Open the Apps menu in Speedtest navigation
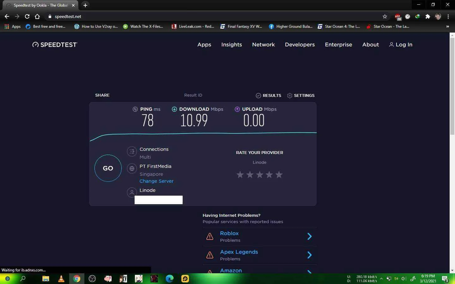 [204, 45]
